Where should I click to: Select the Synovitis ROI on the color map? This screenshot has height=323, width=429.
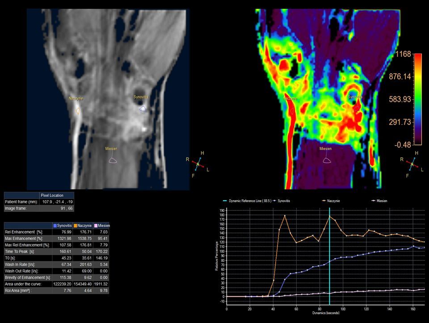coord(356,107)
